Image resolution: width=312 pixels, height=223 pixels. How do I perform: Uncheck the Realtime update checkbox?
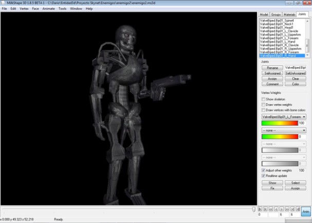264,176
